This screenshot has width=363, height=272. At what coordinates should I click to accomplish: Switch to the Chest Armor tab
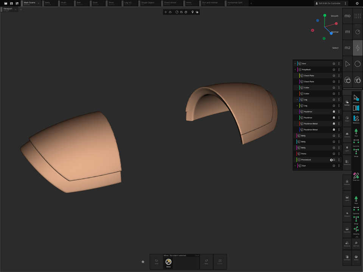pos(170,3)
